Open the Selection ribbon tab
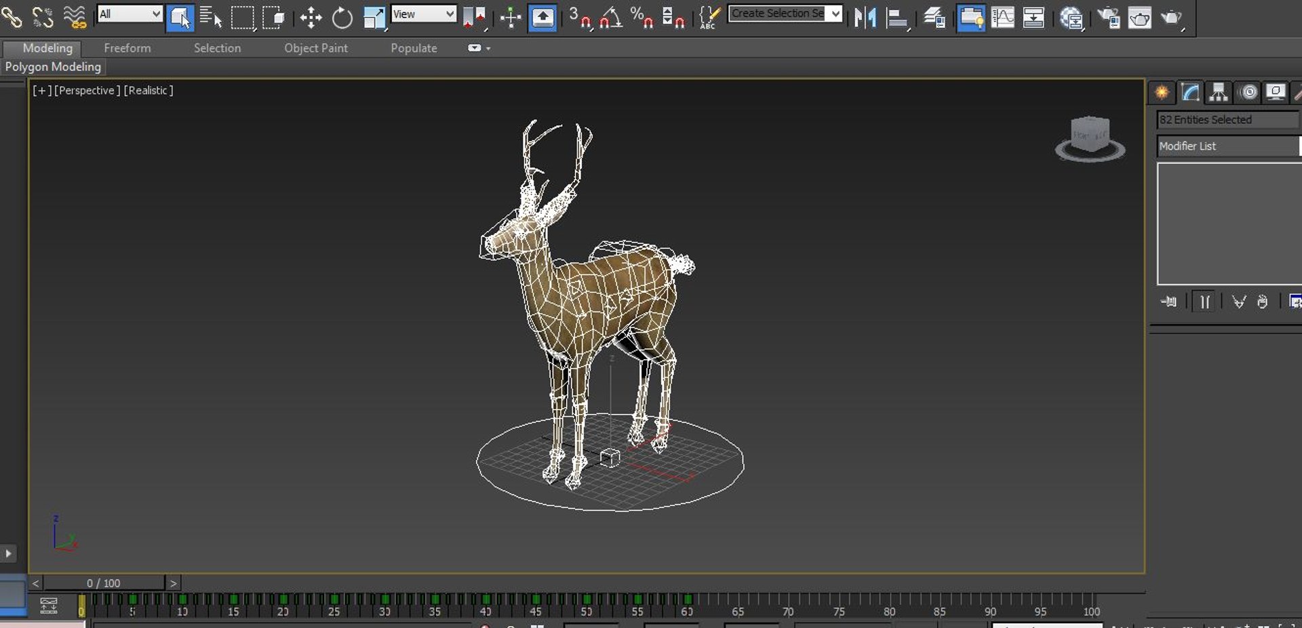1302x628 pixels. [x=217, y=48]
